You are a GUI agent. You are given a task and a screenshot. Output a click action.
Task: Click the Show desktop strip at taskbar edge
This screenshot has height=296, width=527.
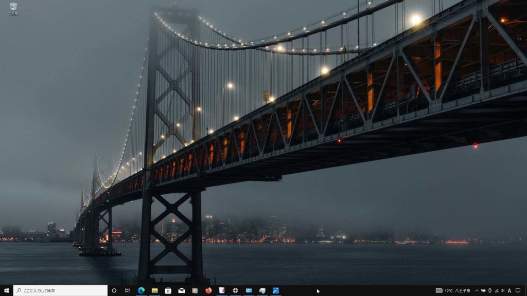526,290
